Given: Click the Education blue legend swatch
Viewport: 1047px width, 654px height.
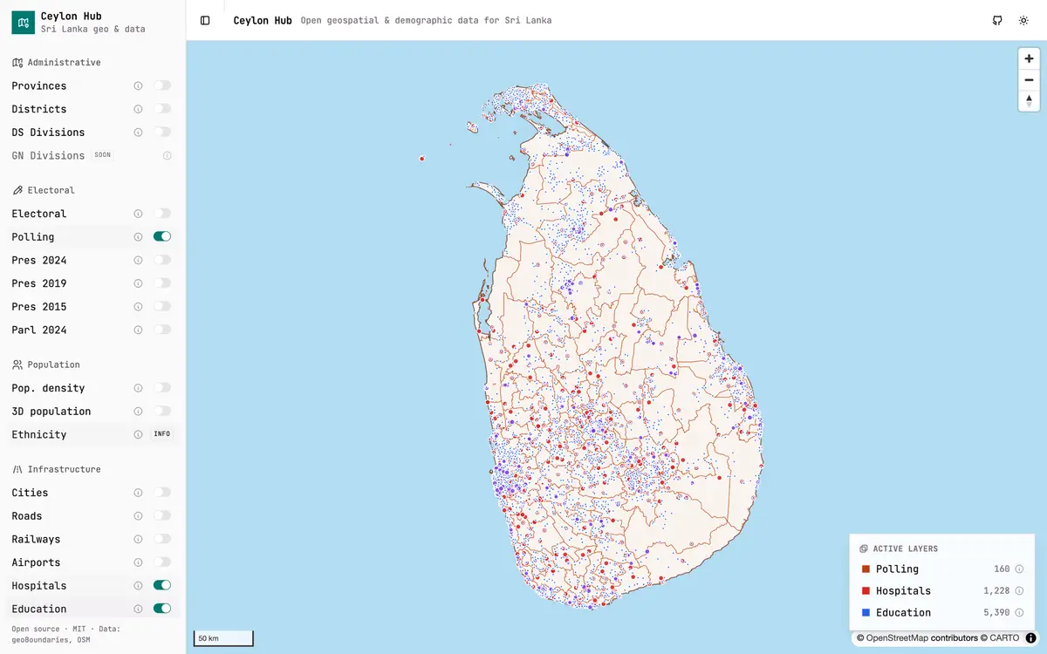Looking at the screenshot, I should [866, 612].
